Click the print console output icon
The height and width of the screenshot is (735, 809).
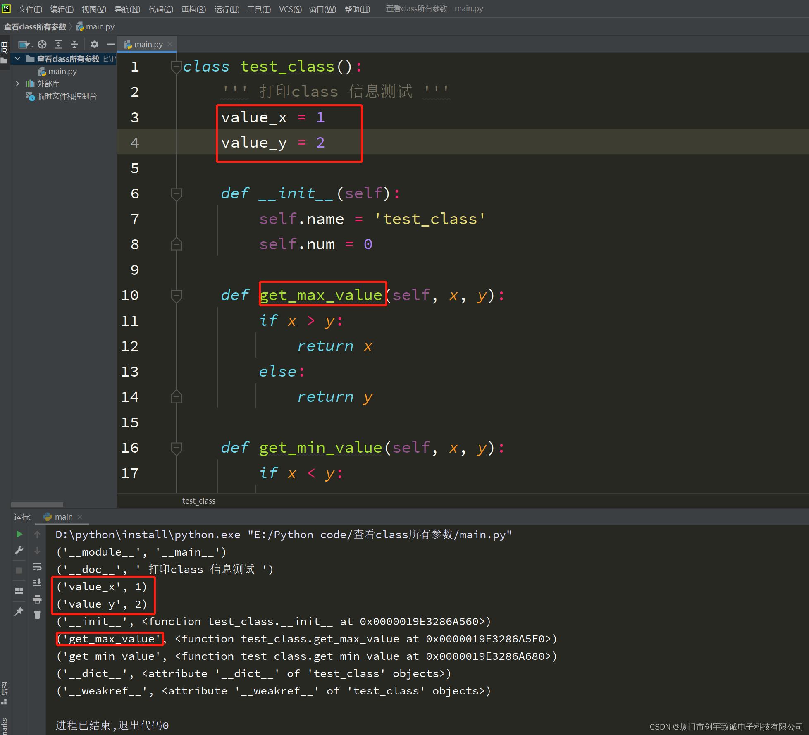[37, 599]
